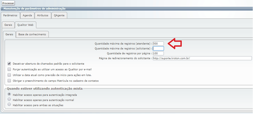Click the redirect page URL field
The height and width of the screenshot is (114, 253).
pos(202,58)
